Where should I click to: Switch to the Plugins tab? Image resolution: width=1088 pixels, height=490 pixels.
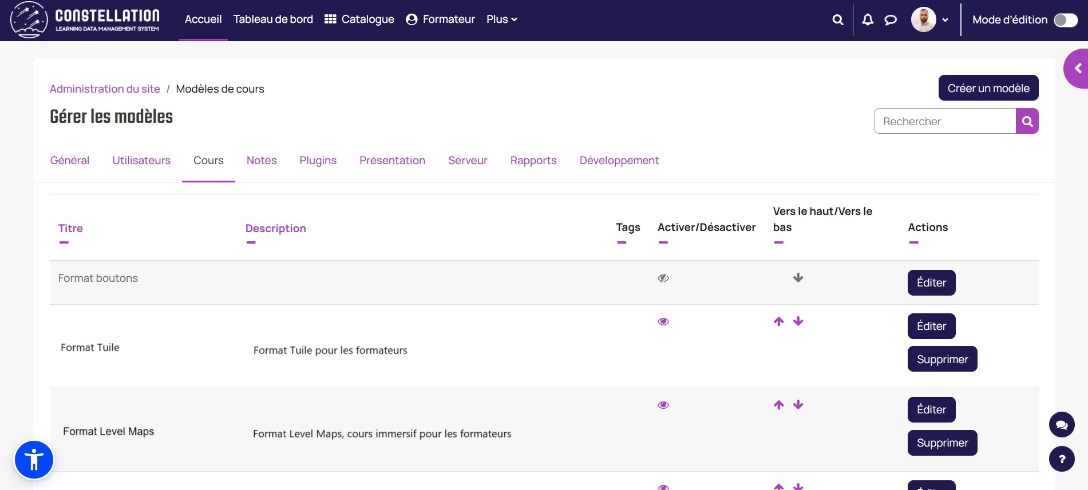pyautogui.click(x=318, y=161)
